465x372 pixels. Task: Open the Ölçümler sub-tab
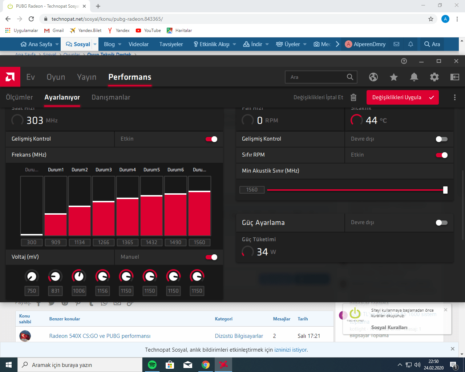coord(19,97)
